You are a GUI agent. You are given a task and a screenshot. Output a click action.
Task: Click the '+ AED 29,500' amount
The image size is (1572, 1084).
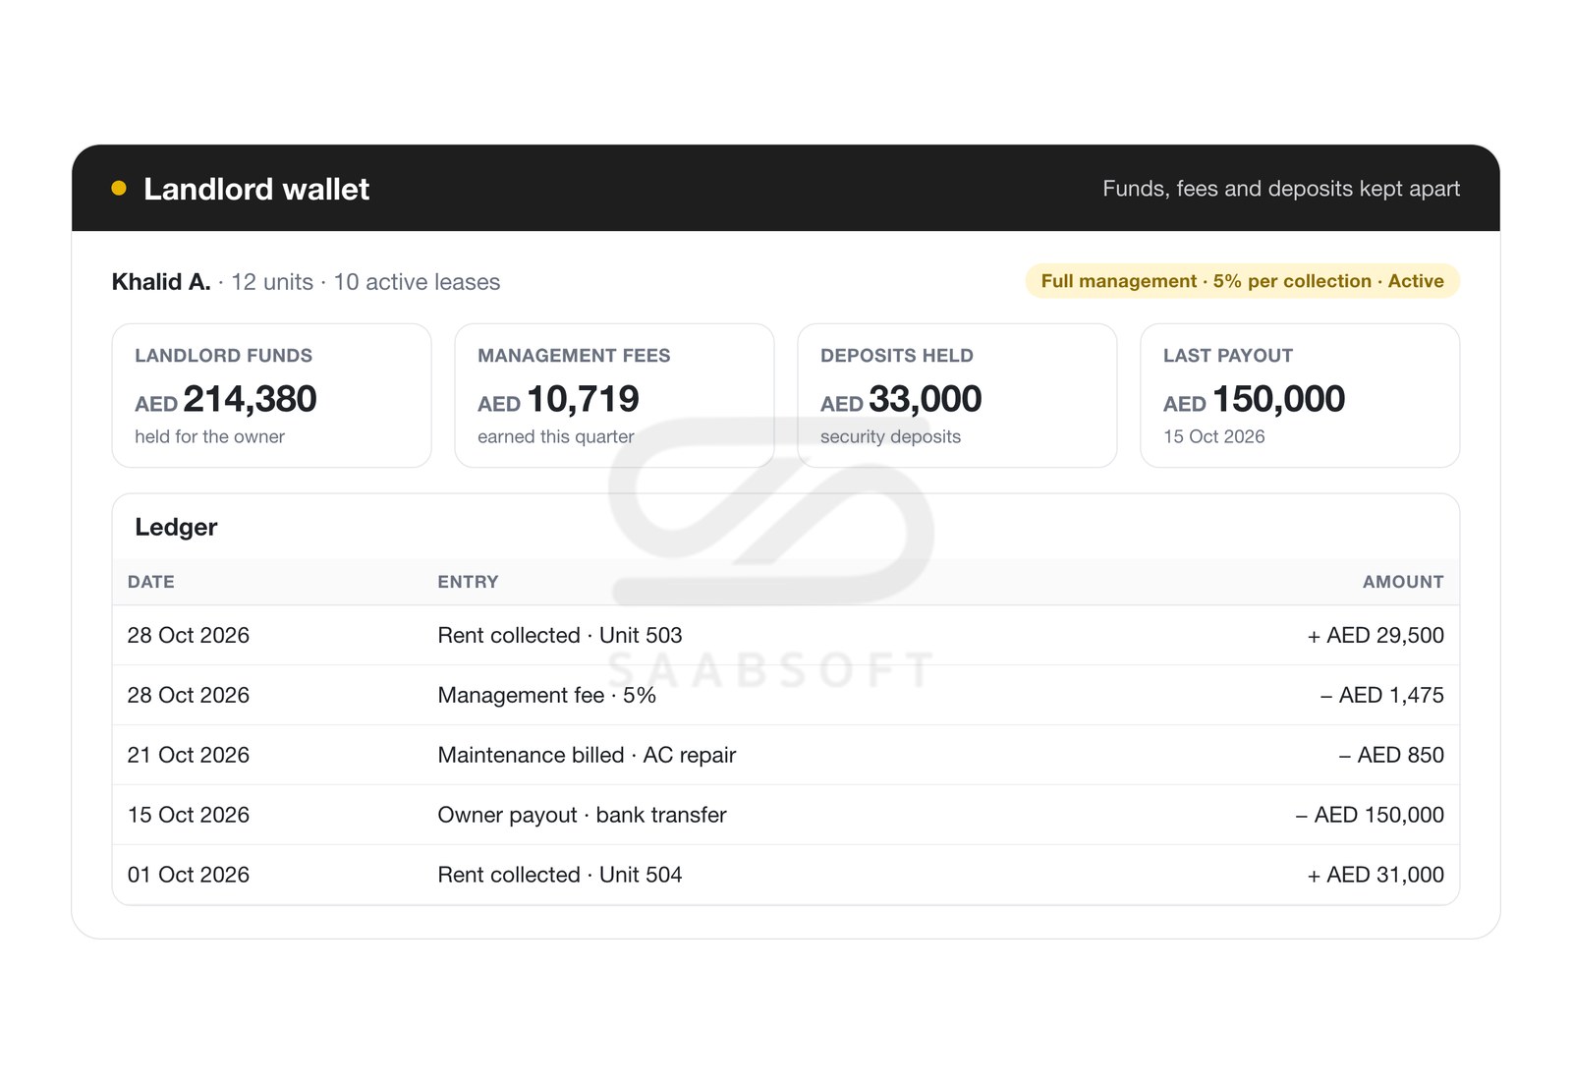click(x=1375, y=636)
